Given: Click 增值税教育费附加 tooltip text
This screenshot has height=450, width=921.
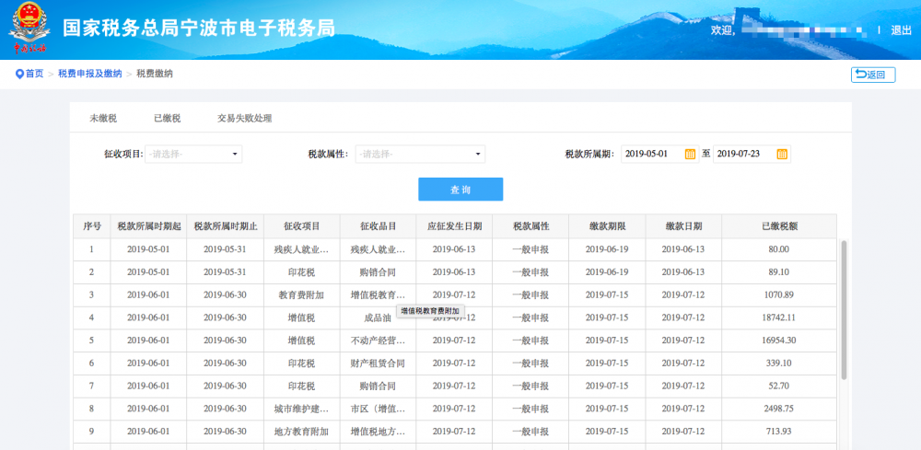Looking at the screenshot, I should click(x=430, y=311).
